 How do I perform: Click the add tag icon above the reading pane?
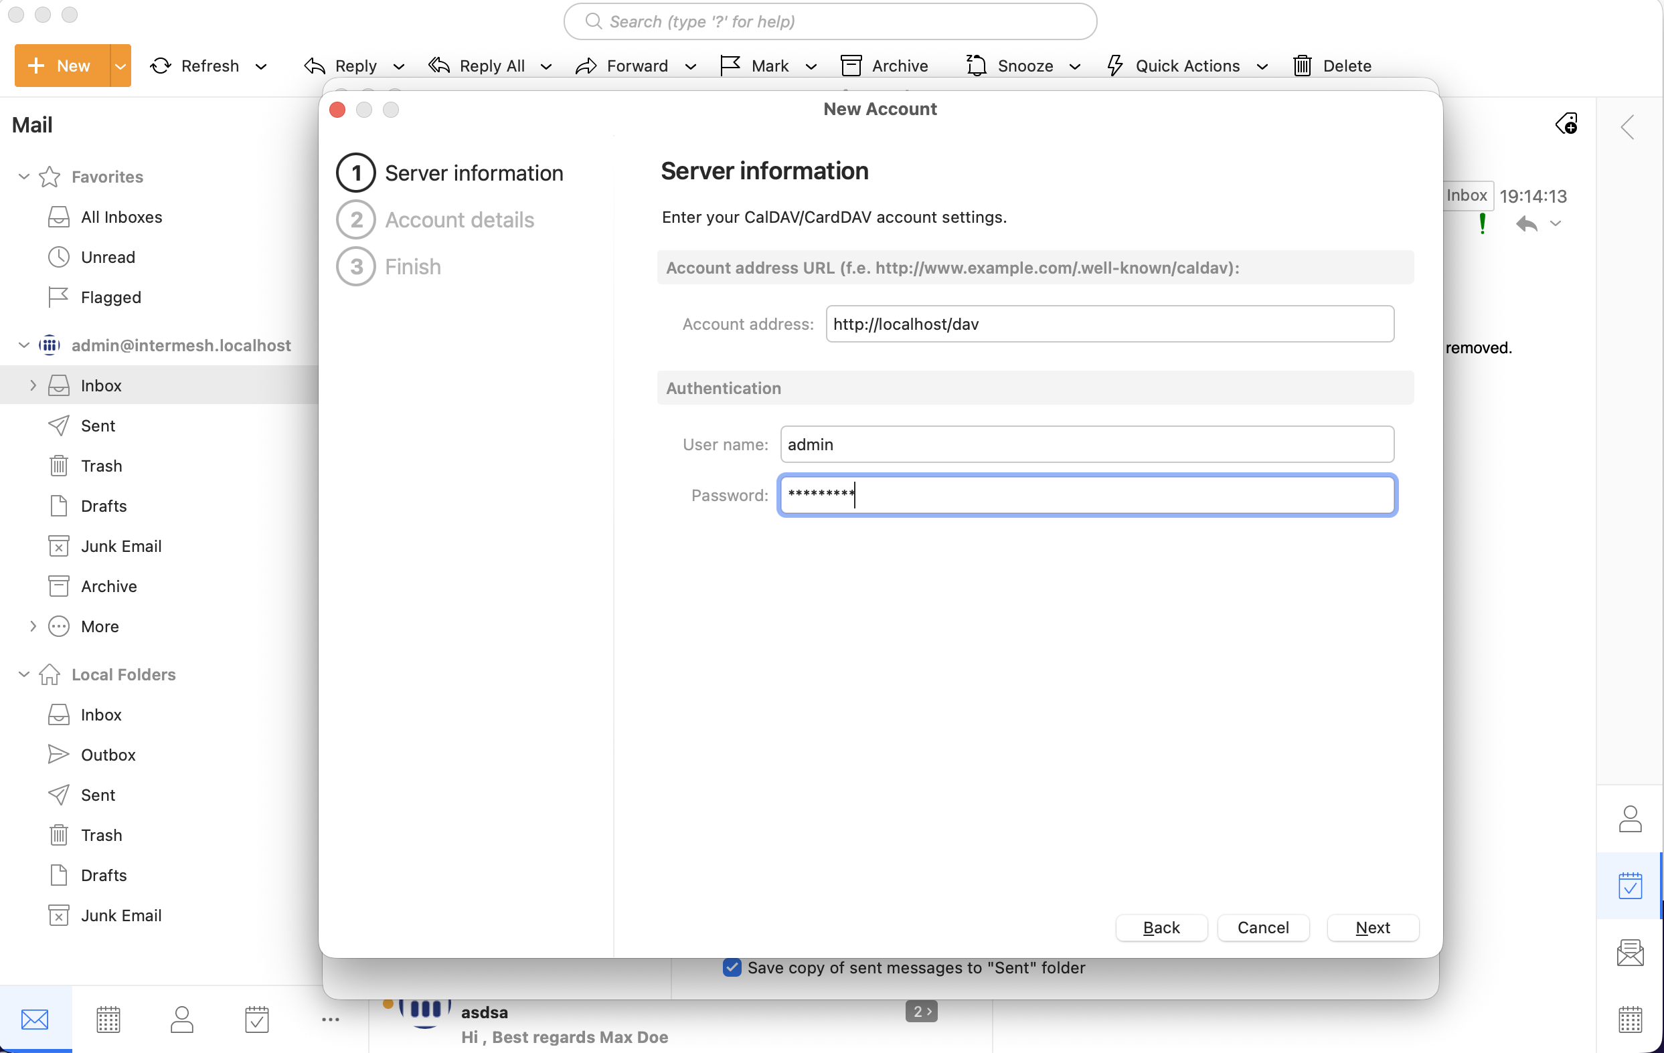[1566, 124]
